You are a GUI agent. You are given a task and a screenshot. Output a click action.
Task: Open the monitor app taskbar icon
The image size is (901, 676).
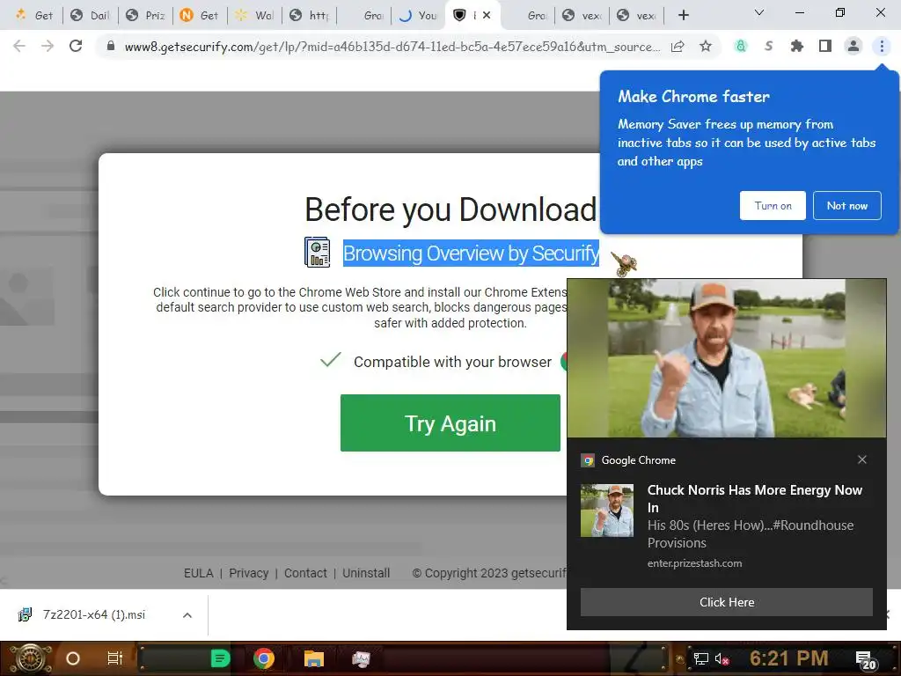[361, 658]
